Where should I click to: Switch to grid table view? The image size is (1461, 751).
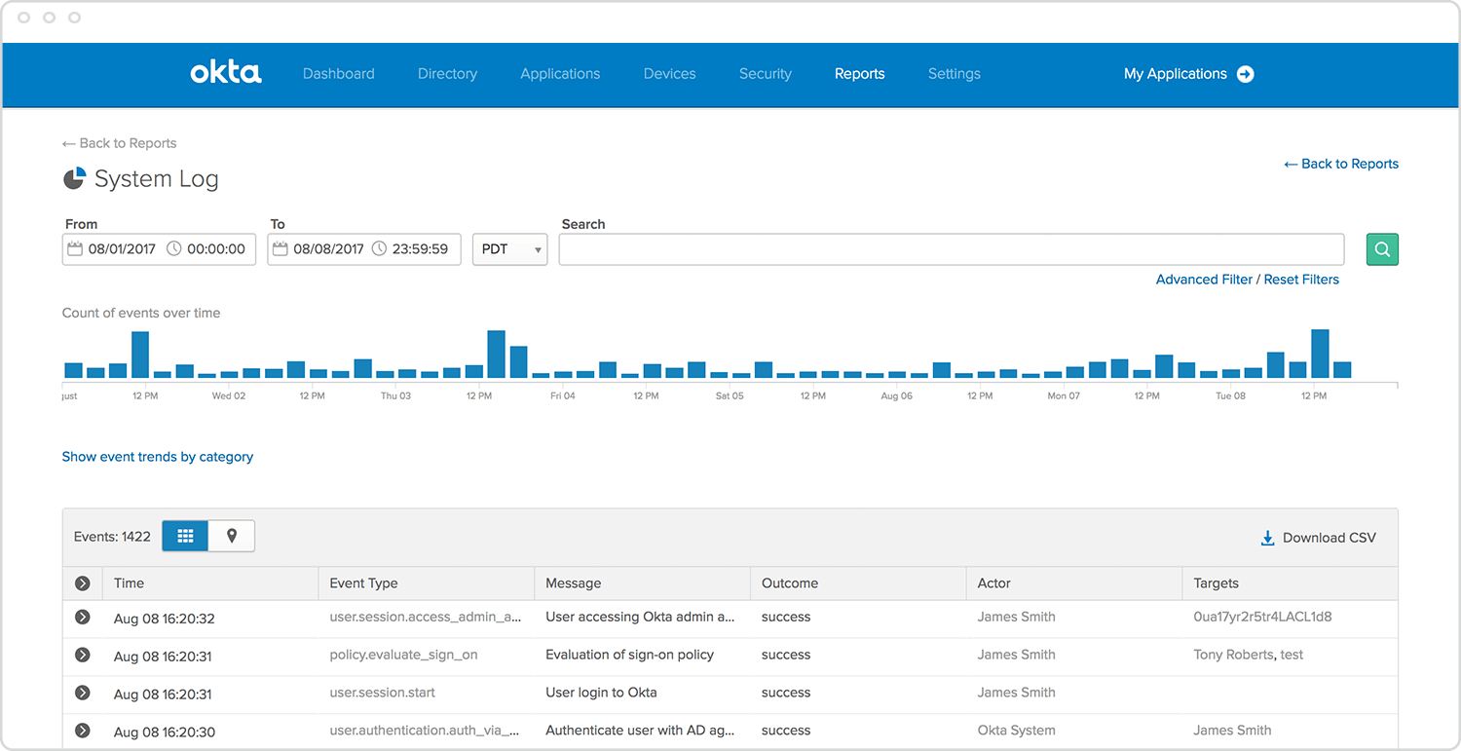[x=185, y=536]
